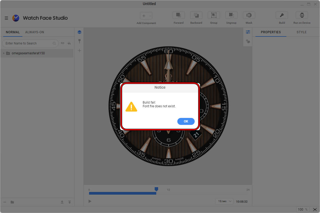Switch to the ALWAYS-ON tab
The image size is (320, 213).
tap(35, 32)
